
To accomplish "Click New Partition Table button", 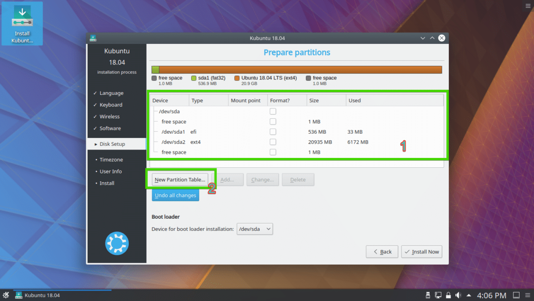I will tap(180, 180).
